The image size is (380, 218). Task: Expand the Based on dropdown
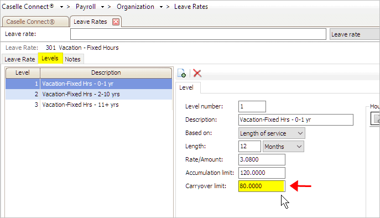click(300, 133)
